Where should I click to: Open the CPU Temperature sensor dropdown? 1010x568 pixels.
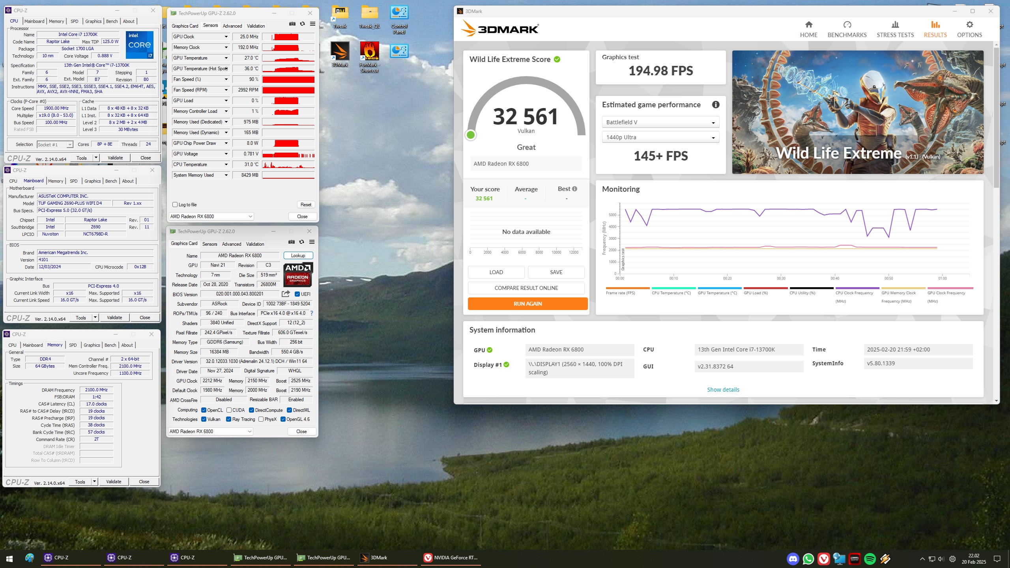tap(226, 164)
